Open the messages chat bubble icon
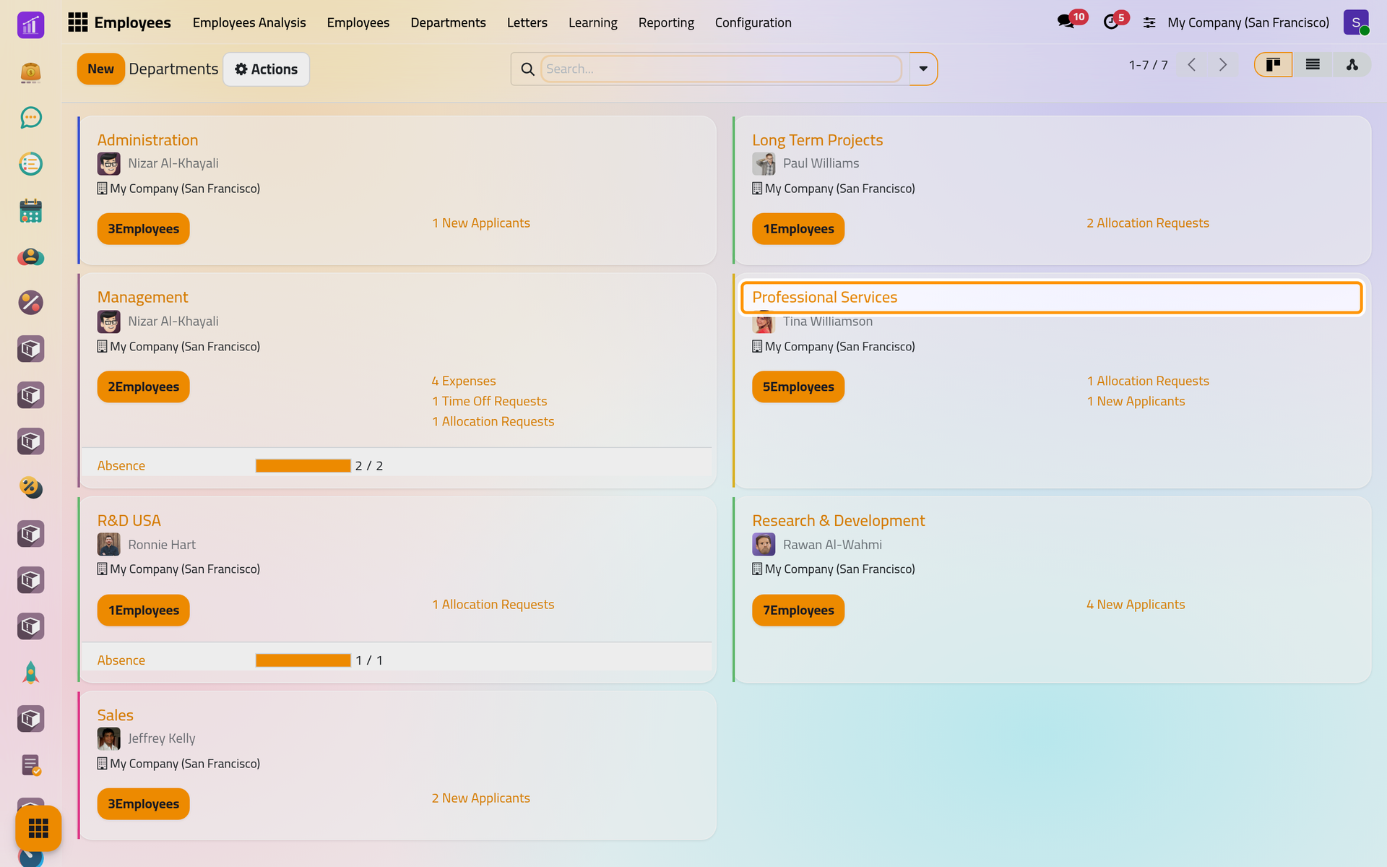 1066,22
